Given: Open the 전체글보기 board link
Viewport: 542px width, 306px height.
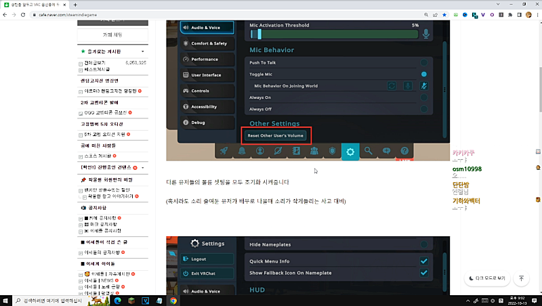Looking at the screenshot, I should 95,63.
